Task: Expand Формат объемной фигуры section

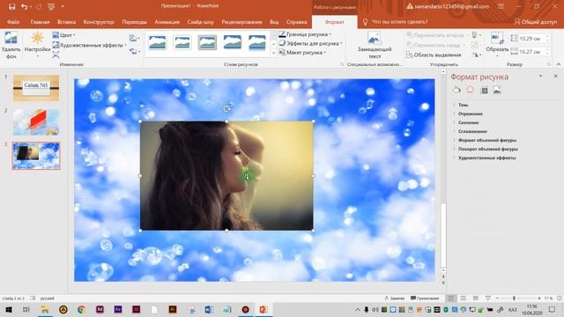Action: click(487, 140)
